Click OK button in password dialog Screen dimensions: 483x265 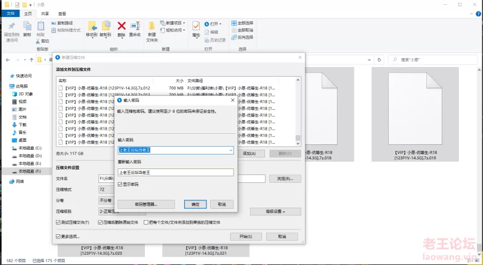coord(195,204)
